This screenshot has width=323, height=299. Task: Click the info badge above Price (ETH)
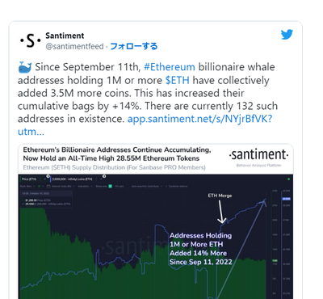pos(48,176)
